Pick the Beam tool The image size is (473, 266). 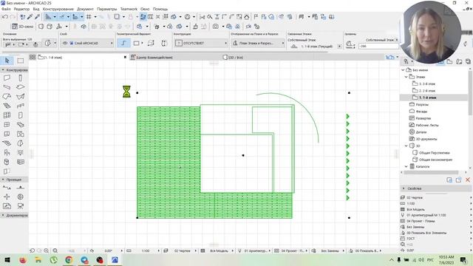(7, 87)
